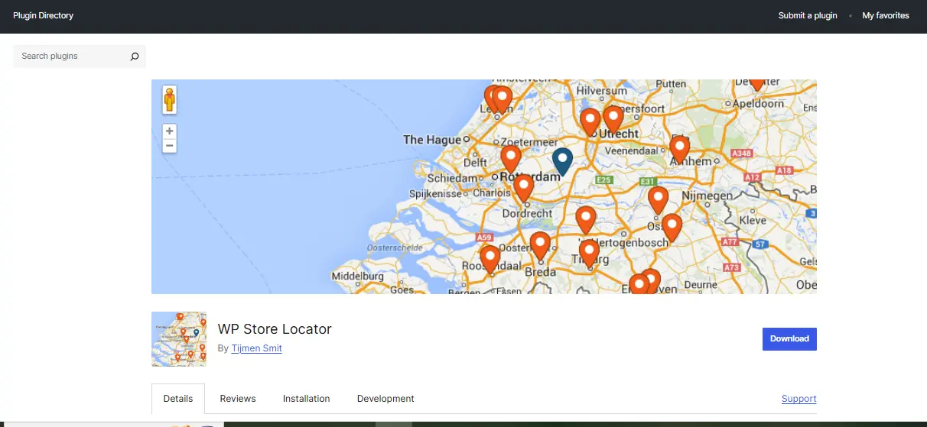Zoom out with the map minus button
Screen dimensions: 927x427
170,145
